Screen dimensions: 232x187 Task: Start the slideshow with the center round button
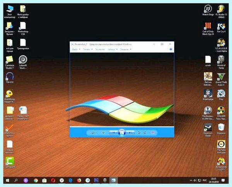122,133
